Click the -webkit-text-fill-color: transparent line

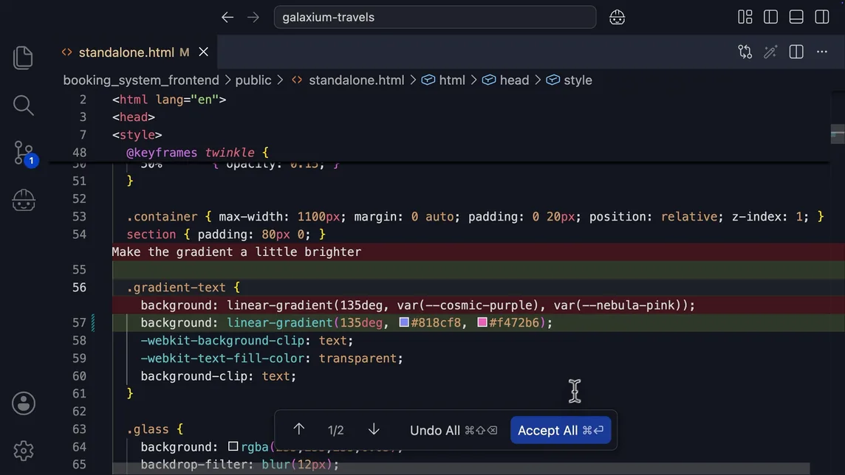pos(272,358)
